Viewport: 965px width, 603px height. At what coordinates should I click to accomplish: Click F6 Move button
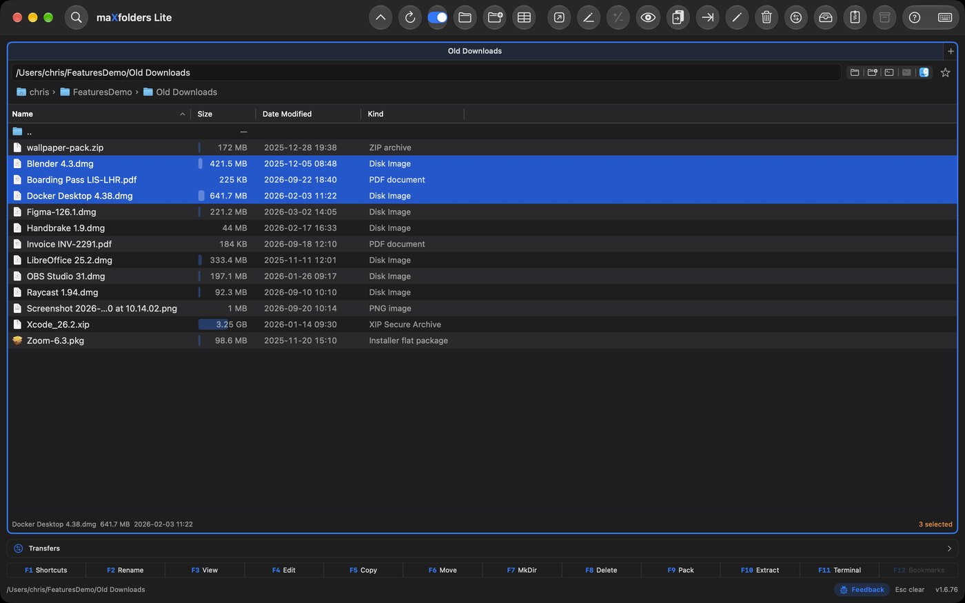pos(443,570)
